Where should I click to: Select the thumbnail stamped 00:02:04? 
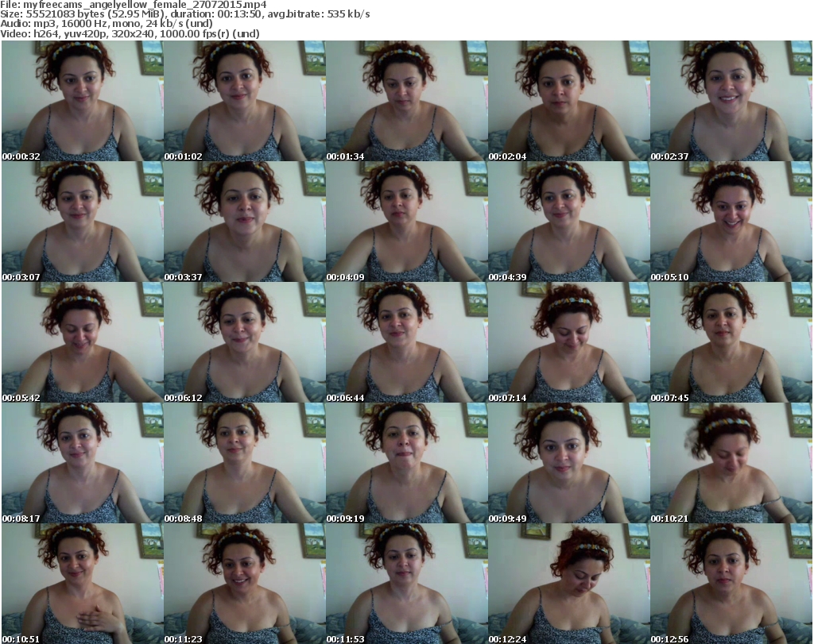coord(568,101)
